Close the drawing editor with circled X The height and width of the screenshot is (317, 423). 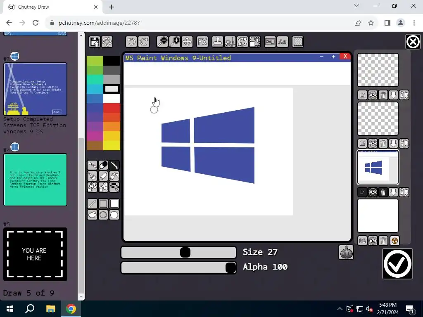click(413, 42)
